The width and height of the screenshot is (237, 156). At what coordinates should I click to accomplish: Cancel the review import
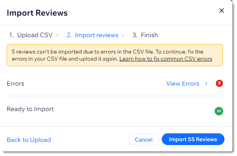pos(143,140)
